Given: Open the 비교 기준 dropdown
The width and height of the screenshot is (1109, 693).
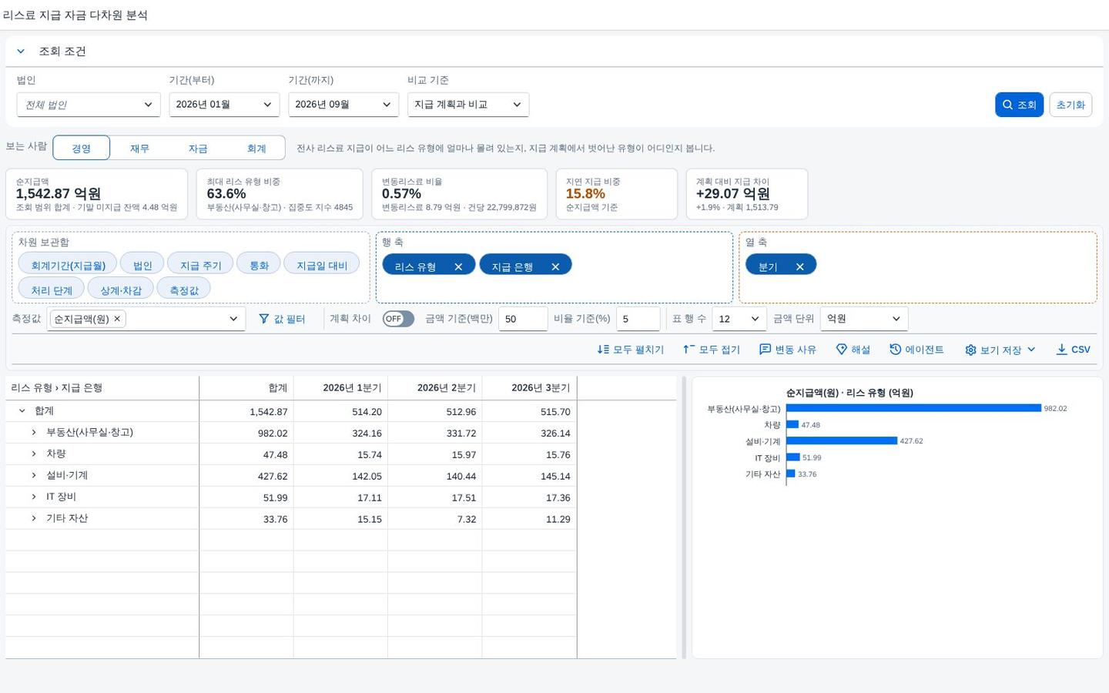Looking at the screenshot, I should coord(468,105).
